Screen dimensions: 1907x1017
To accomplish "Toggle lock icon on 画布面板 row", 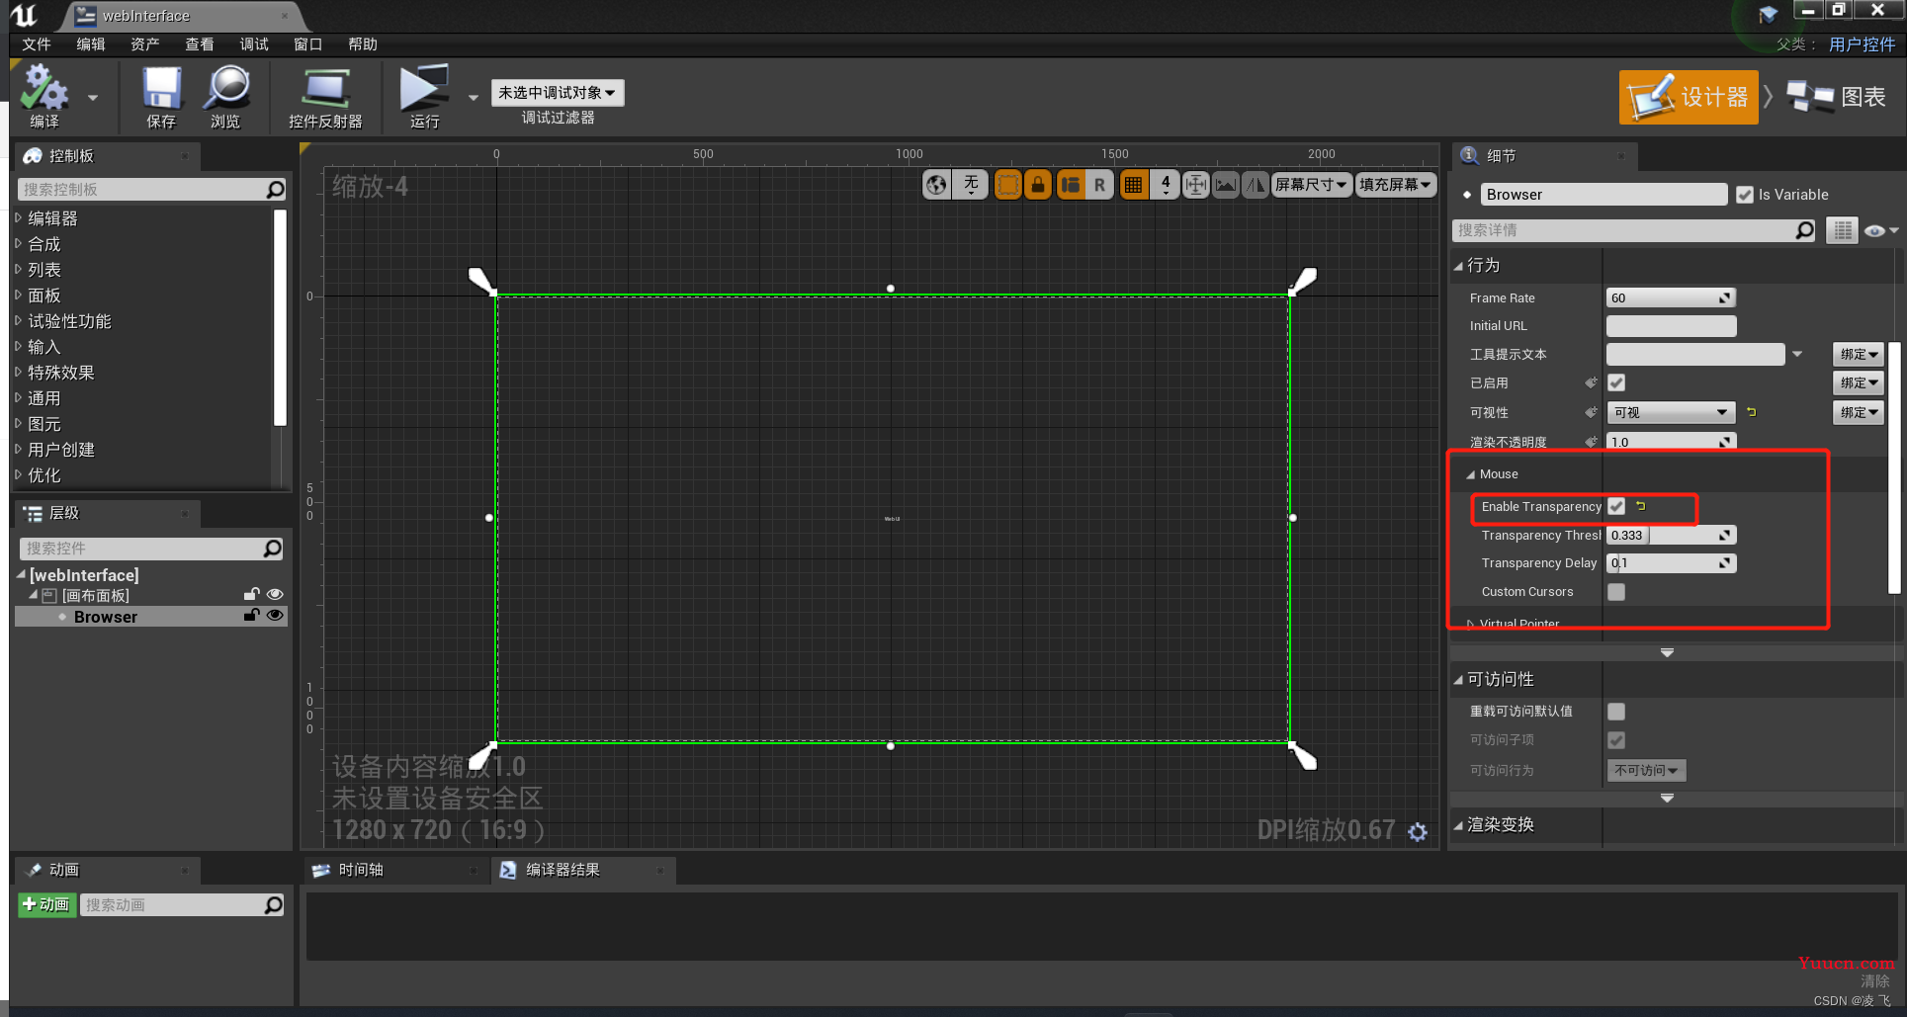I will point(252,593).
